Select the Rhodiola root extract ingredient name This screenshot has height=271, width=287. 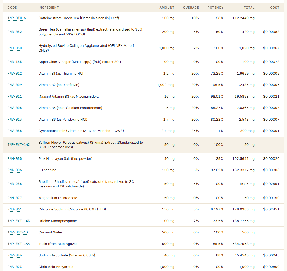click(x=86, y=184)
